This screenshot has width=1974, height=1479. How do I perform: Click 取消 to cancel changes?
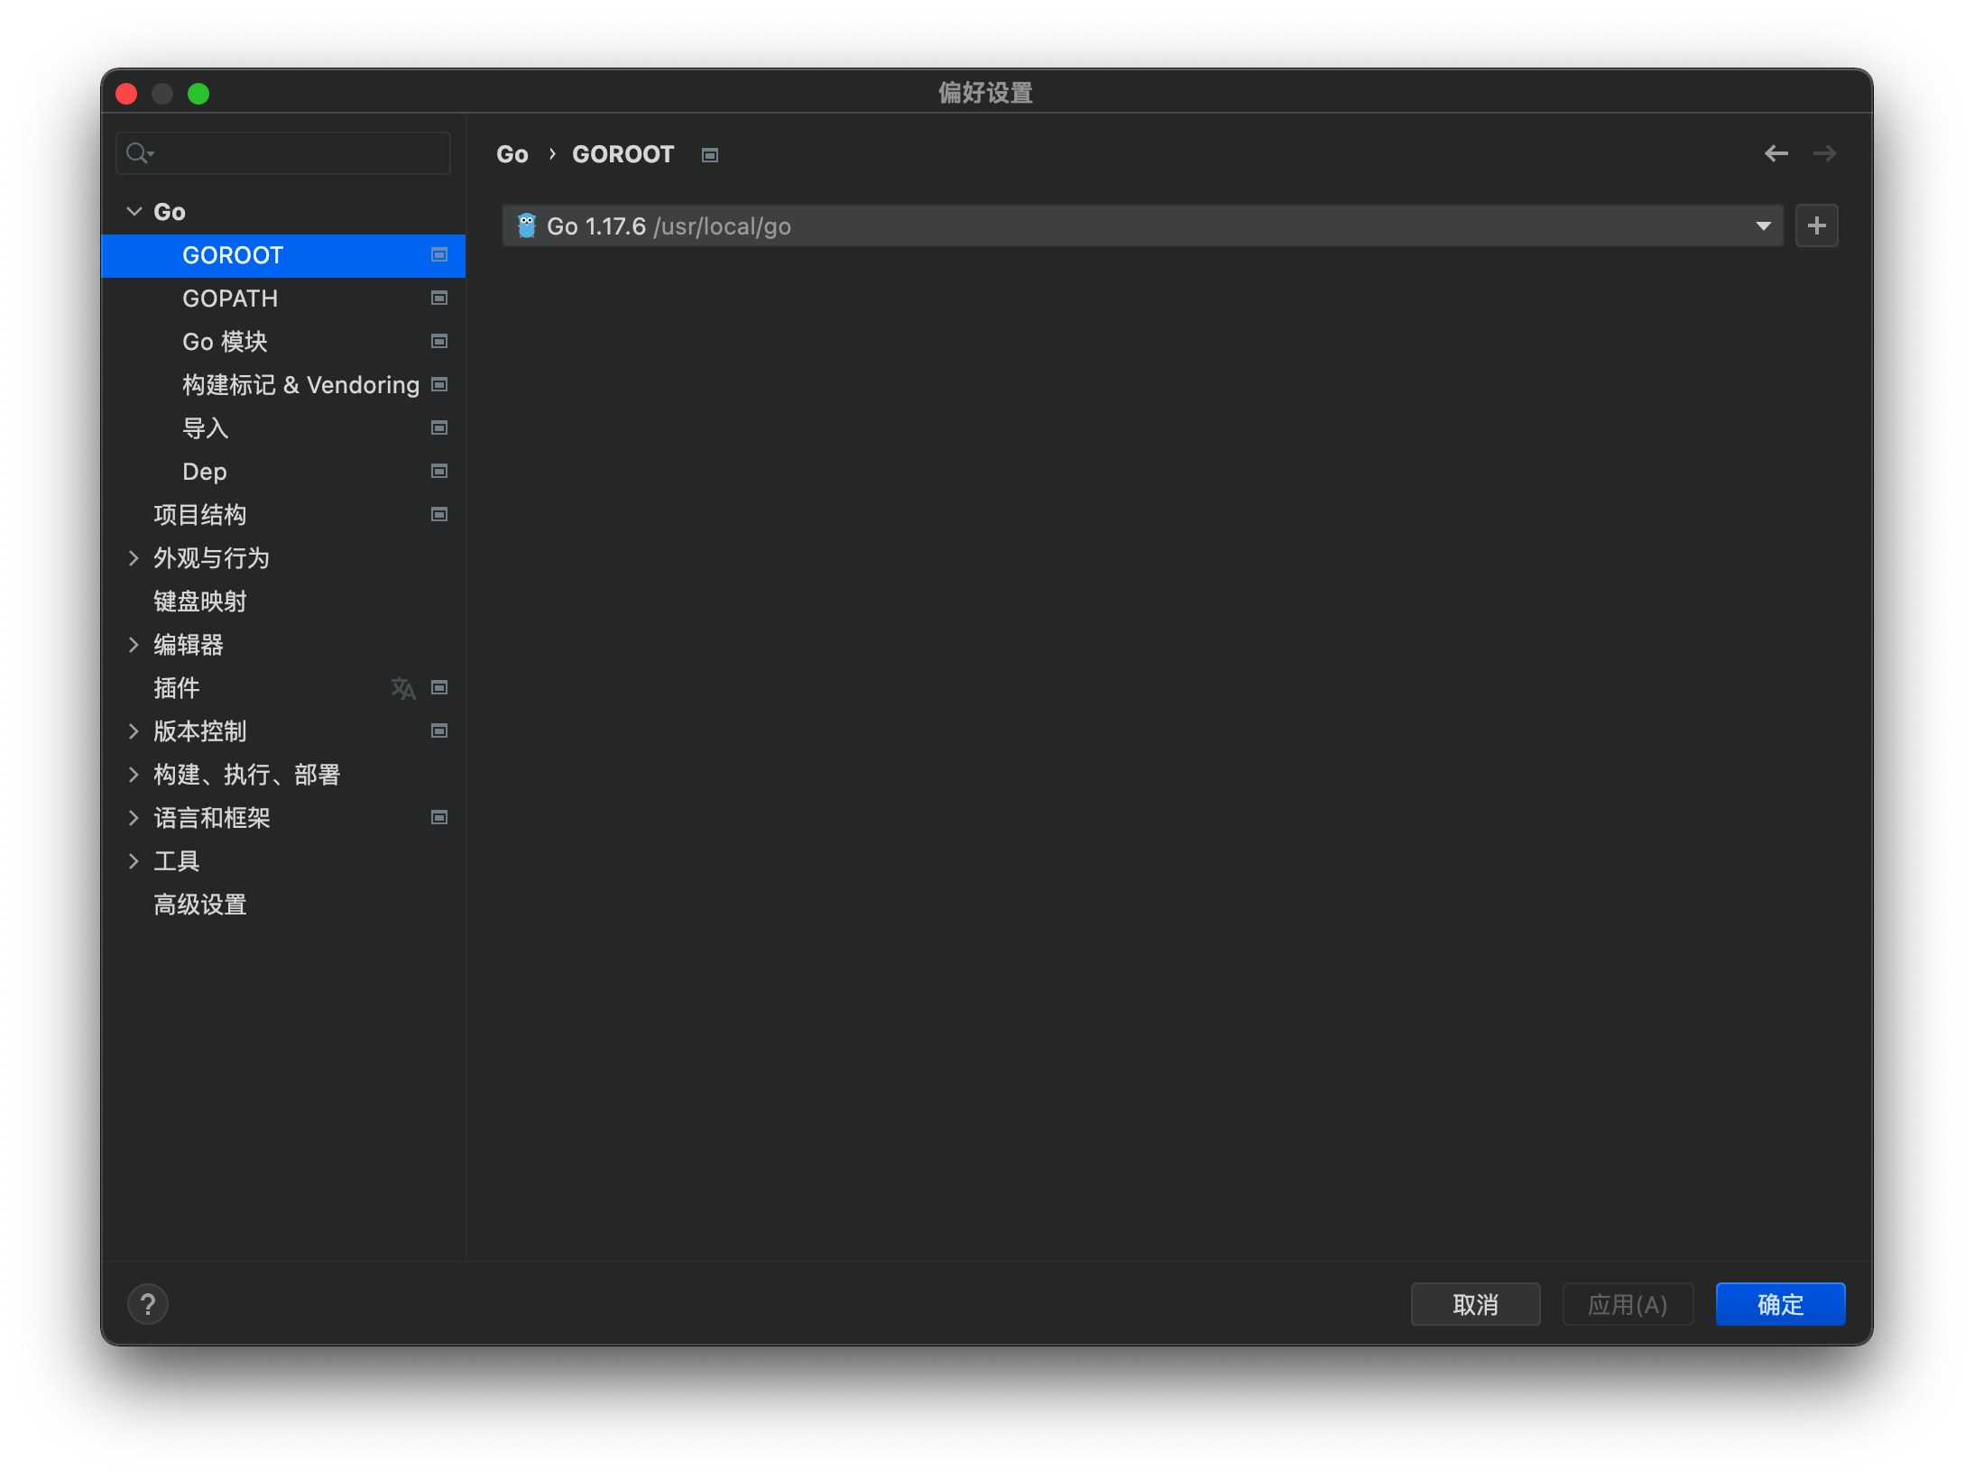coord(1480,1305)
